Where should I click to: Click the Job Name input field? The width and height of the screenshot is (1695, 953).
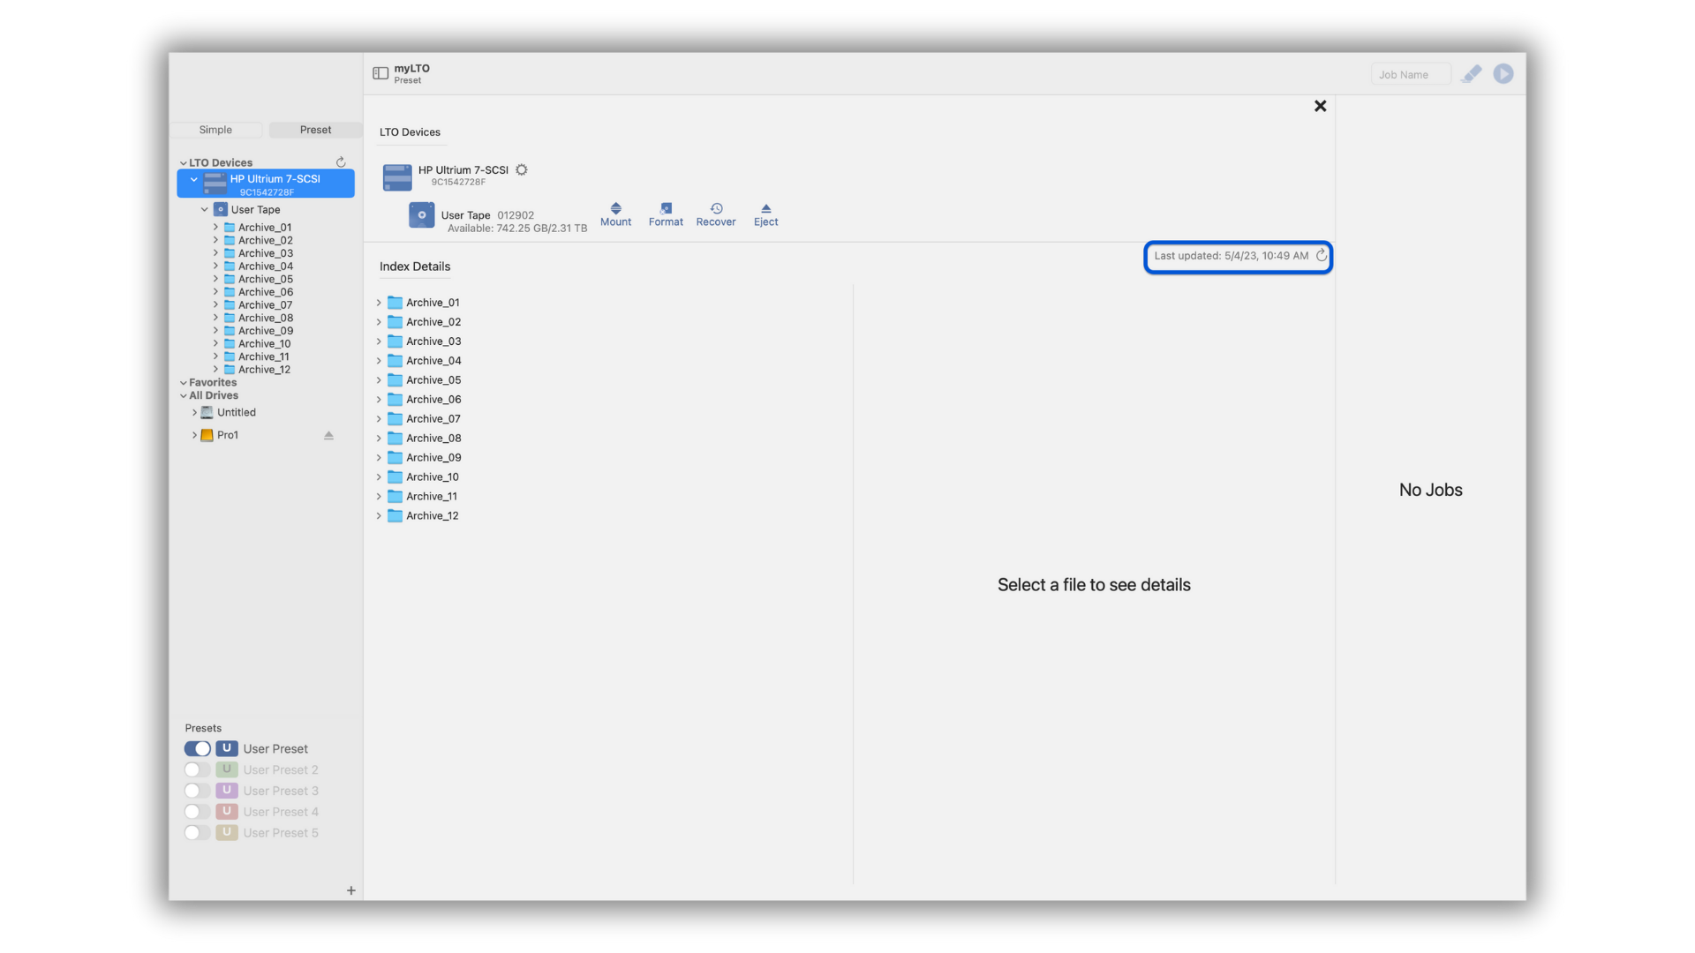coord(1410,75)
